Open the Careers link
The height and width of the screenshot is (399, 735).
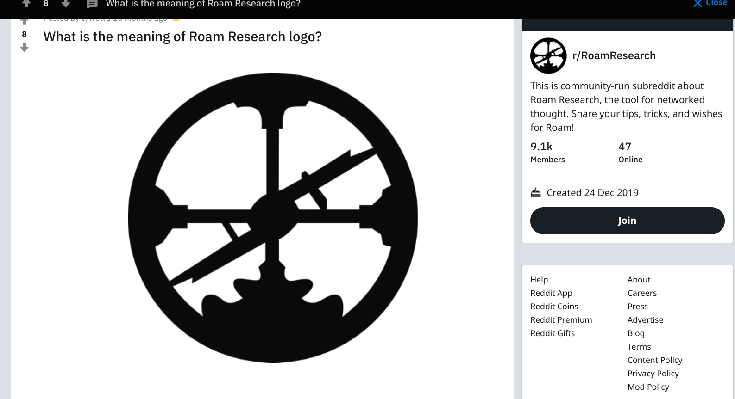click(642, 293)
